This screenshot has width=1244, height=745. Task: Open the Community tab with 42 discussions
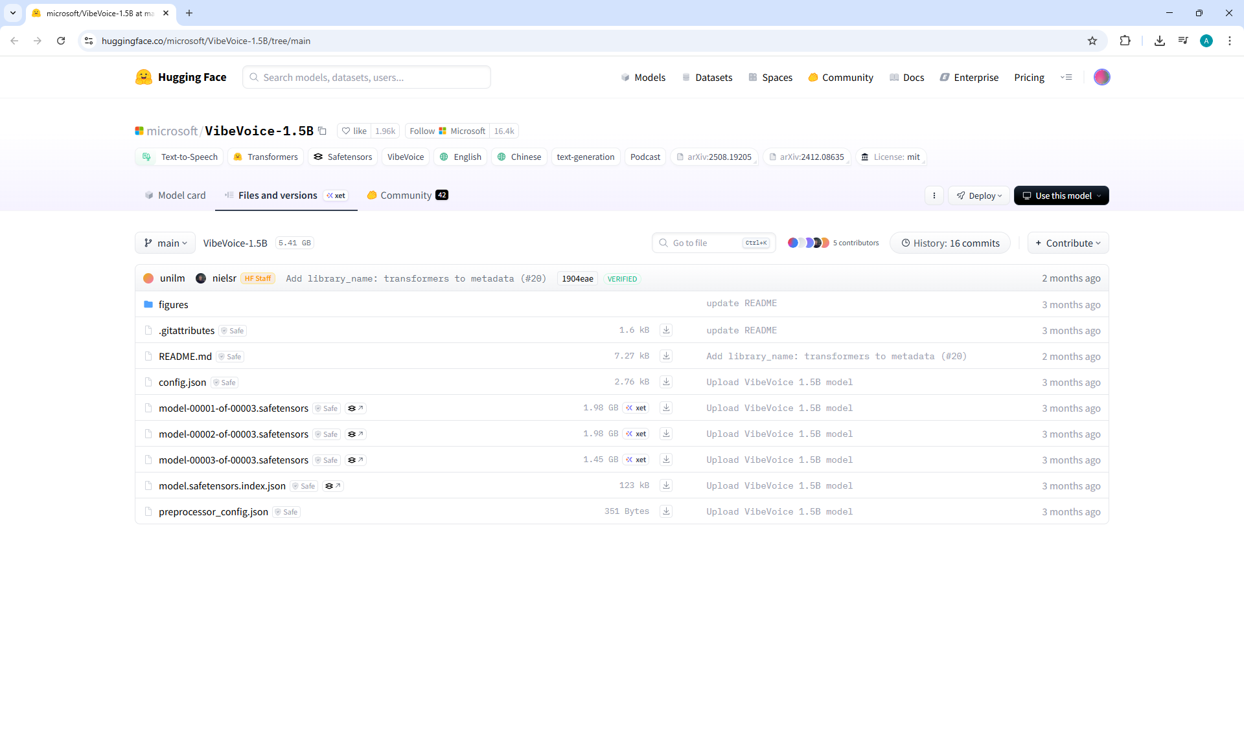click(x=407, y=195)
